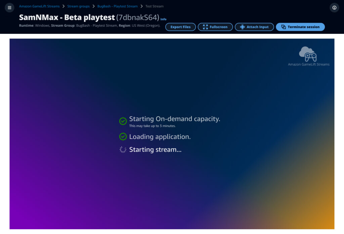Click the Stream Group: BugBash - Playtest Stream text
Screen dimensions: 344x234
[84, 25]
